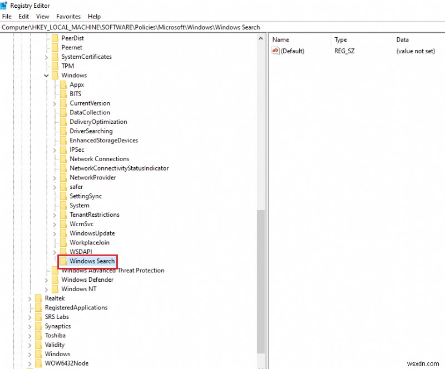
Task: Expand the Synaptics key
Action: coord(30,326)
